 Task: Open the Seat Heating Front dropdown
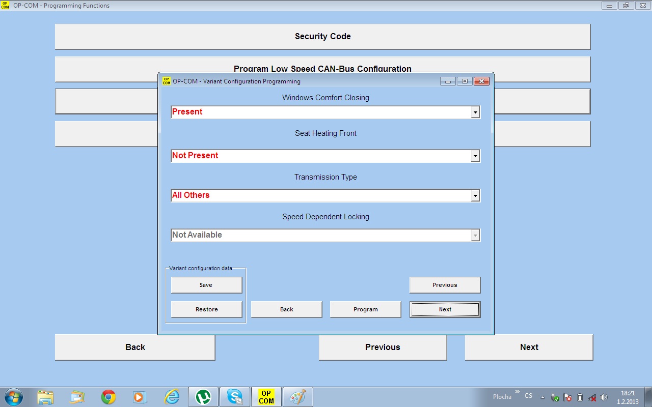(x=475, y=156)
